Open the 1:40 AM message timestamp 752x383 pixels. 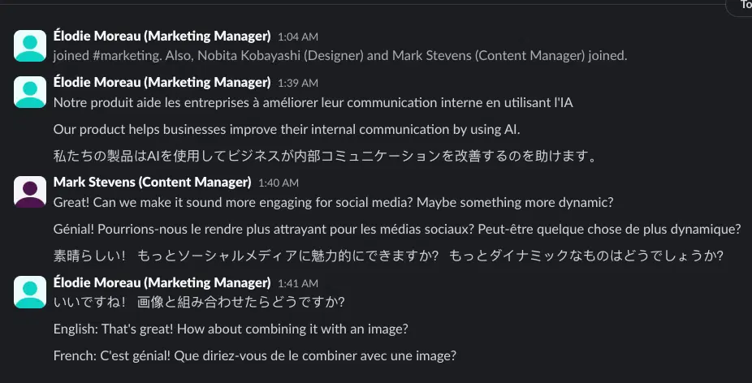click(x=279, y=183)
